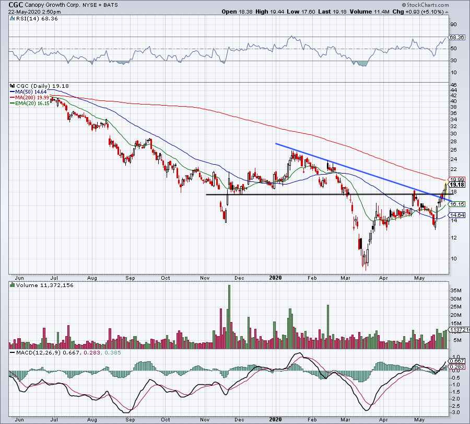Click the 2020 label on price axis

pyautogui.click(x=275, y=278)
